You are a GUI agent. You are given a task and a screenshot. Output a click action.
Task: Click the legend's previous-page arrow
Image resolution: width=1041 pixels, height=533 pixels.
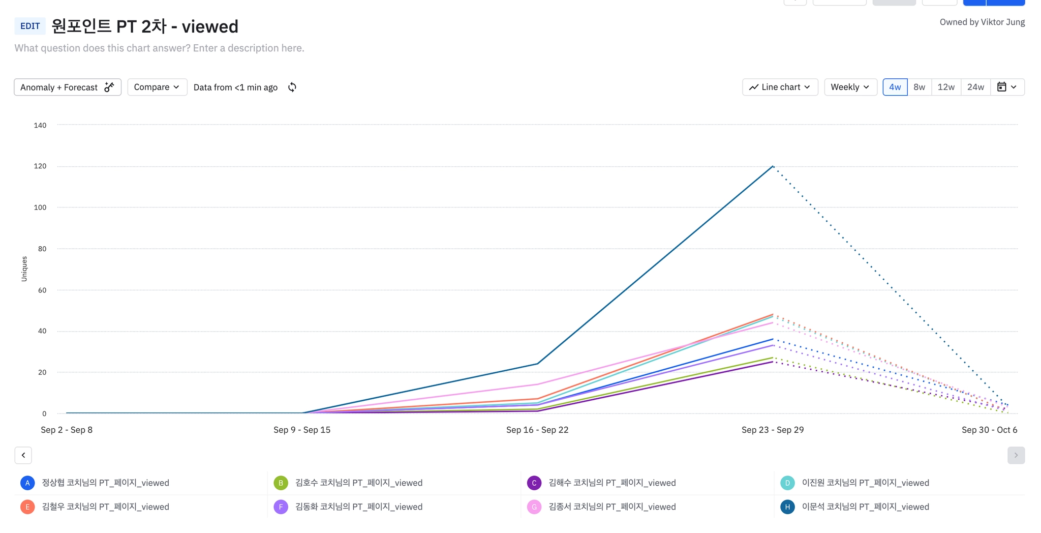pyautogui.click(x=23, y=455)
